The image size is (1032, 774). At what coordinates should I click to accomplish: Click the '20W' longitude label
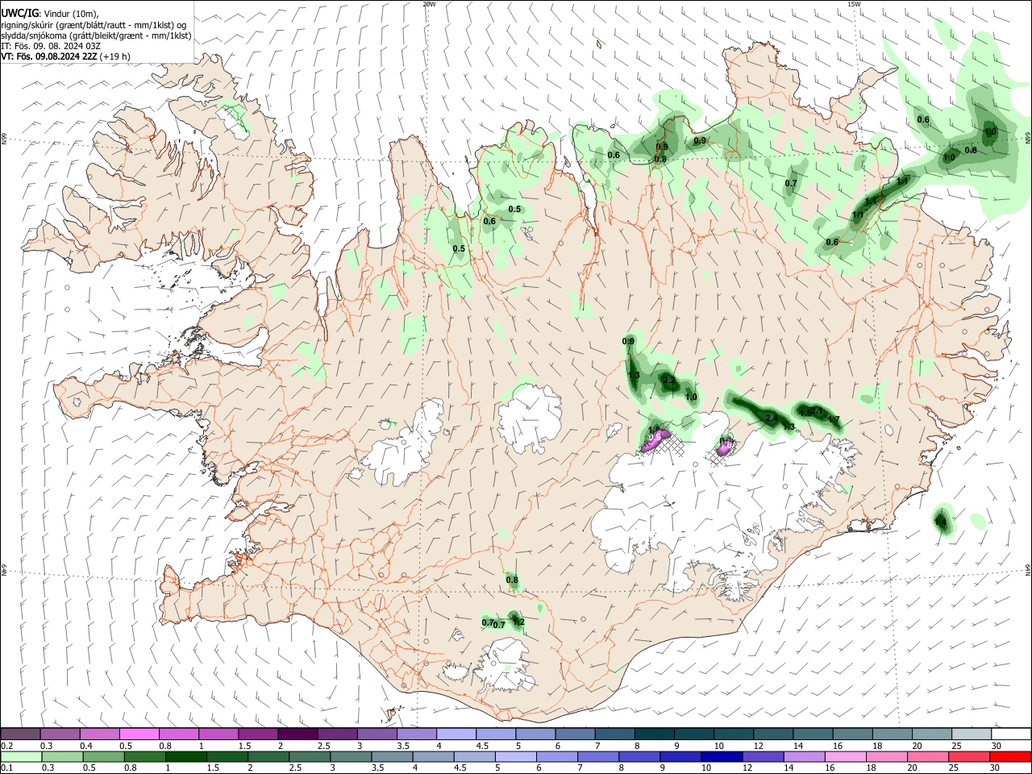(x=429, y=4)
